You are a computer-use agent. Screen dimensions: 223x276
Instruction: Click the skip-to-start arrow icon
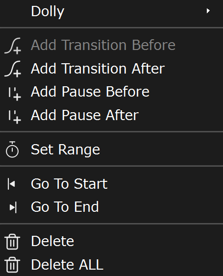coord(11,184)
